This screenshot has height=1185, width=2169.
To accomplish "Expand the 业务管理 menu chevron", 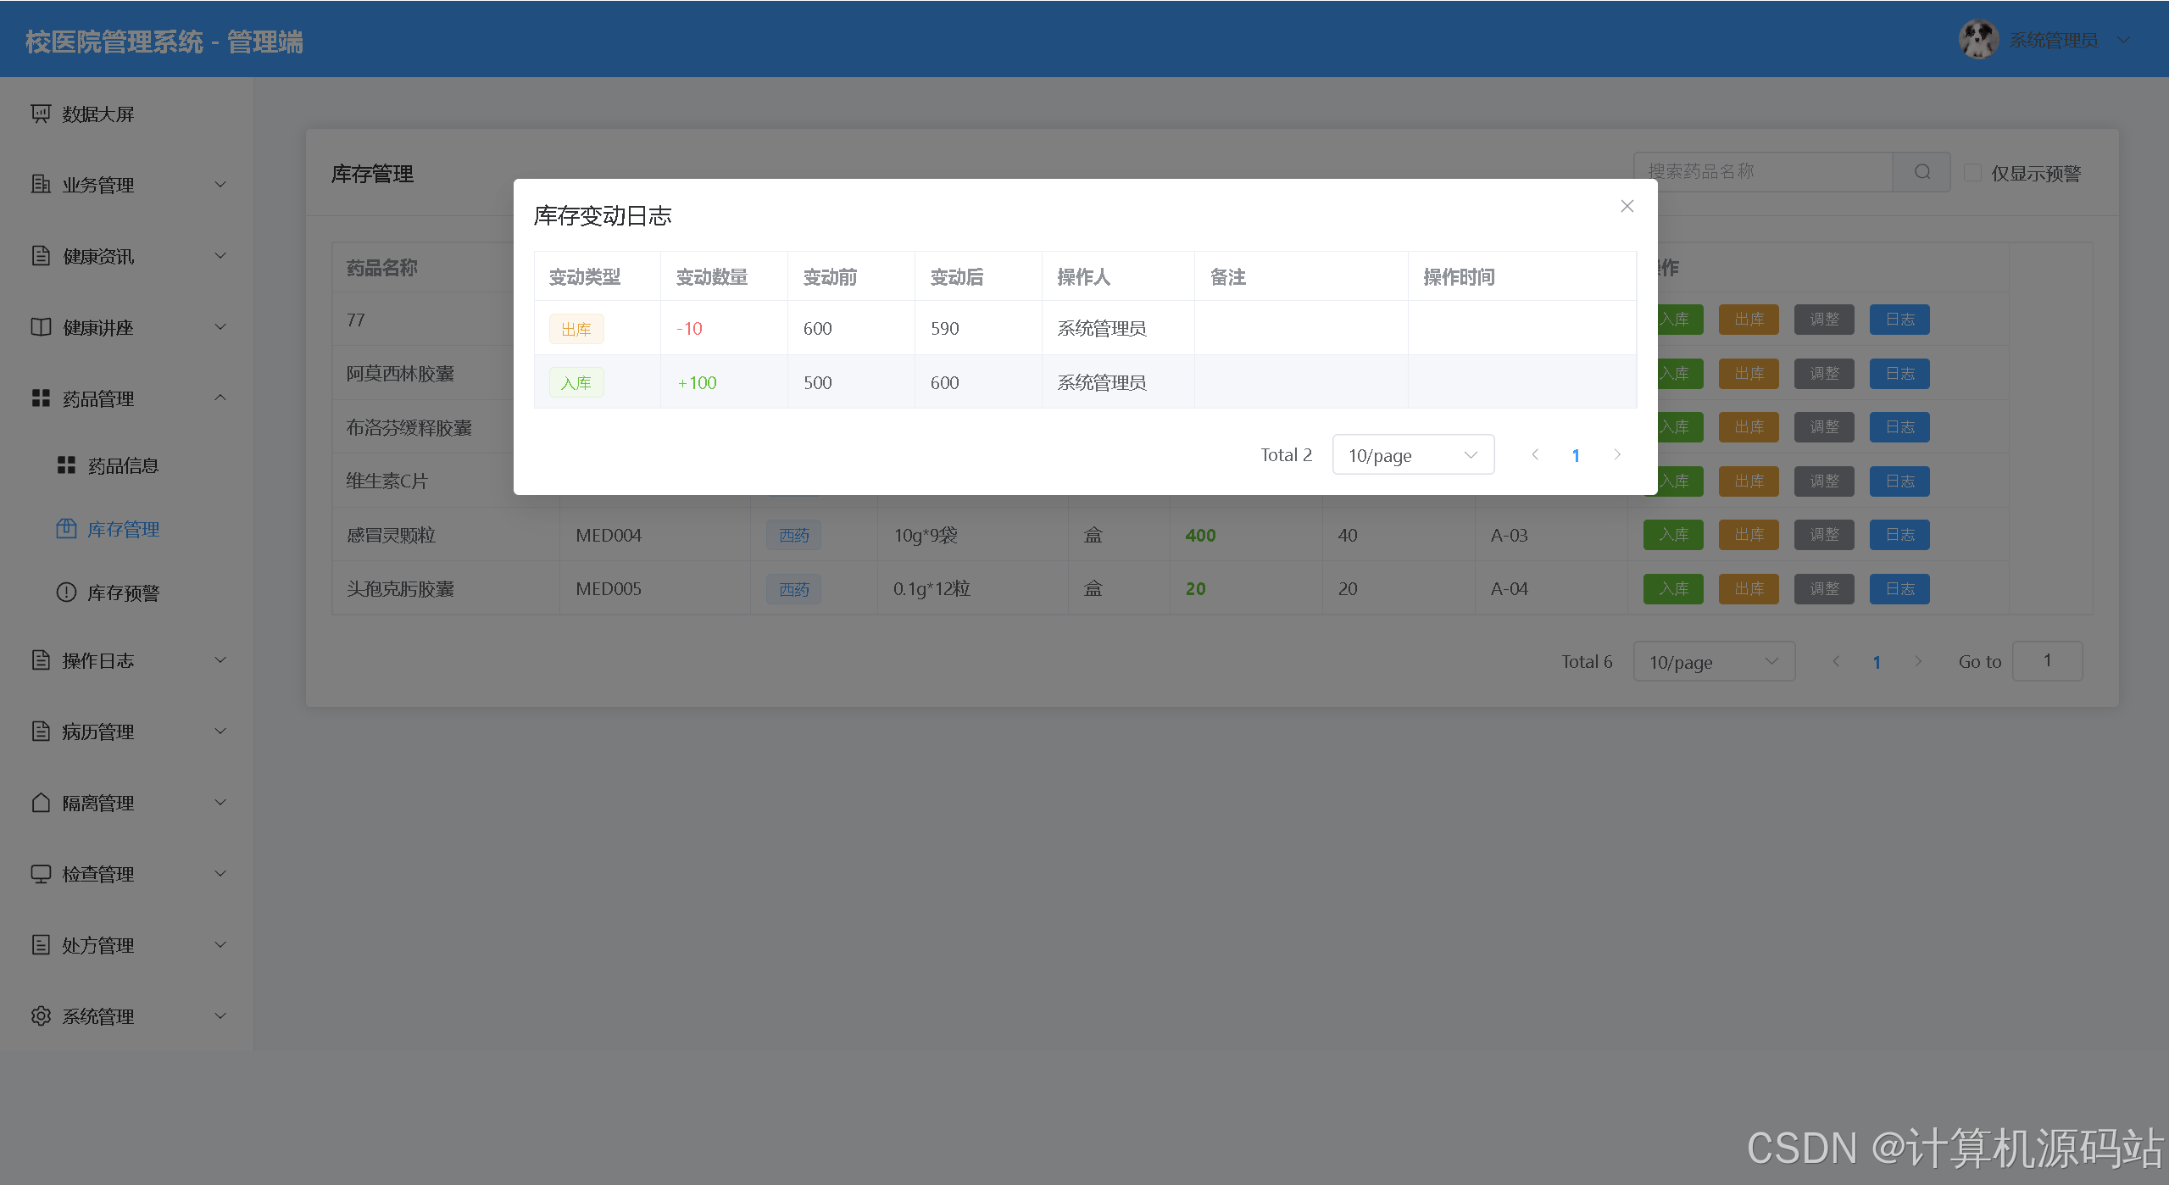I will pos(220,184).
